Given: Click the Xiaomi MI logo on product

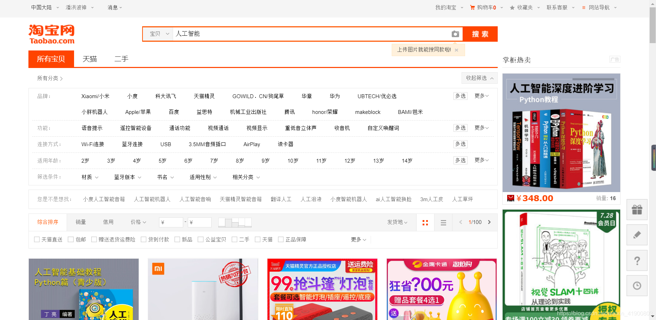Looking at the screenshot, I should (158, 269).
